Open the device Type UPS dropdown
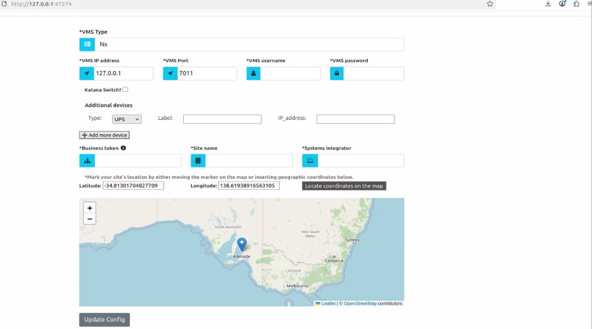 coord(127,119)
